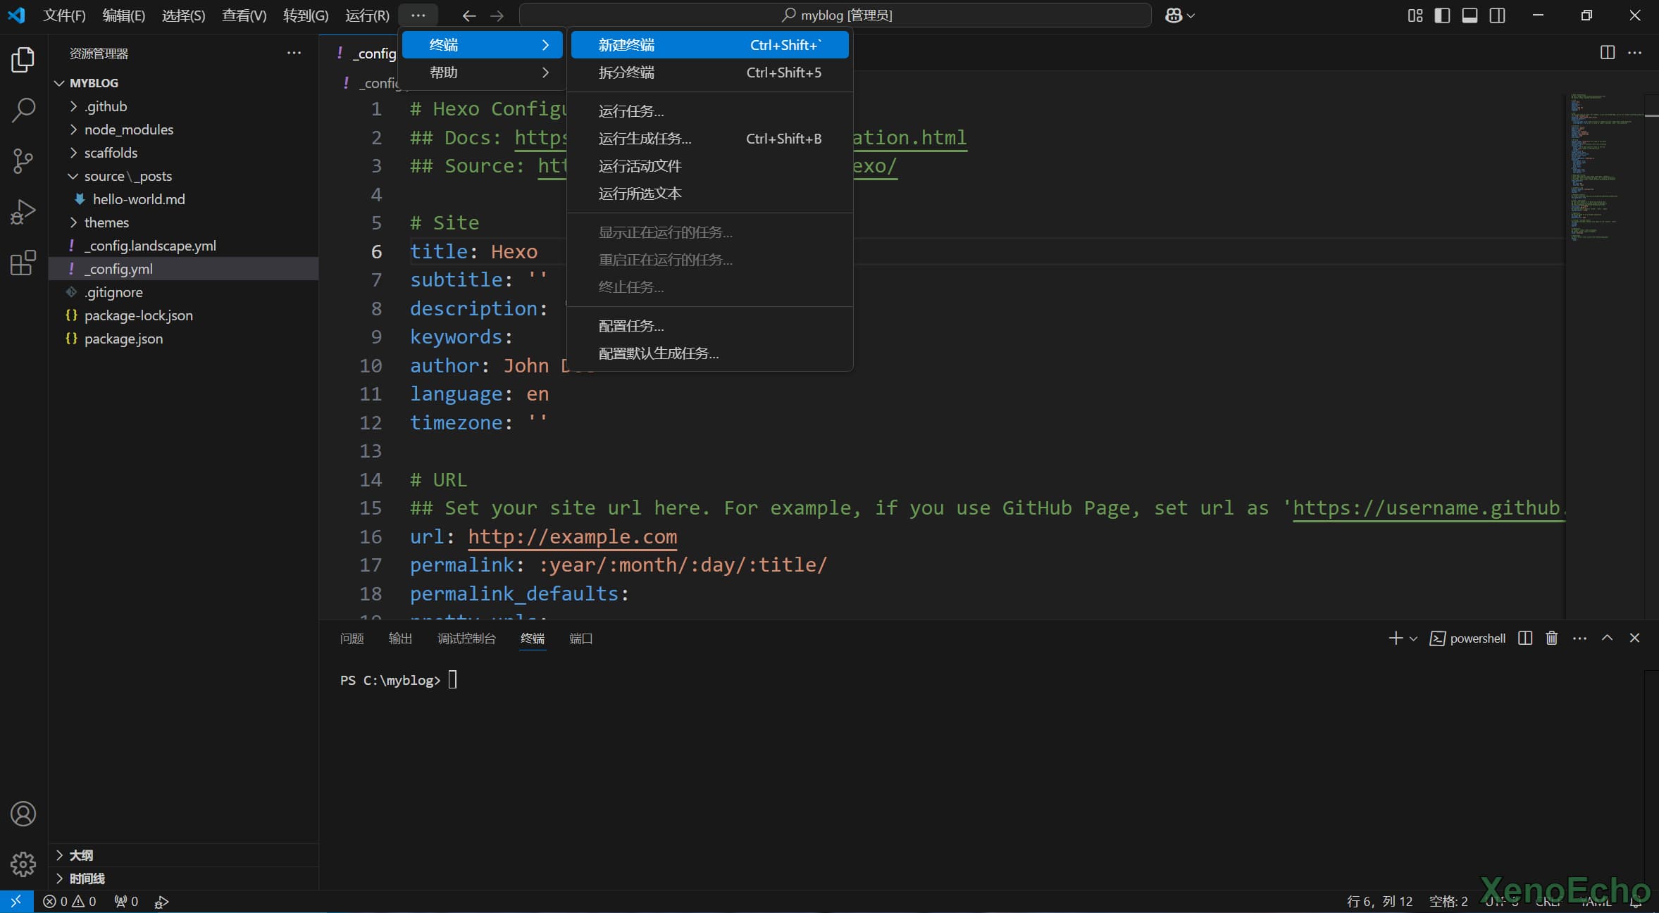Screen dimensions: 1659x913
Task: Toggle the secondary side bar layout button
Action: [1497, 15]
